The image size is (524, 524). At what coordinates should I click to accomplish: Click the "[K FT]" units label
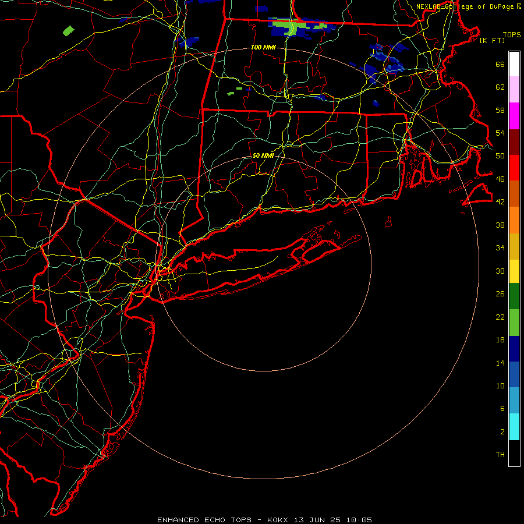492,40
